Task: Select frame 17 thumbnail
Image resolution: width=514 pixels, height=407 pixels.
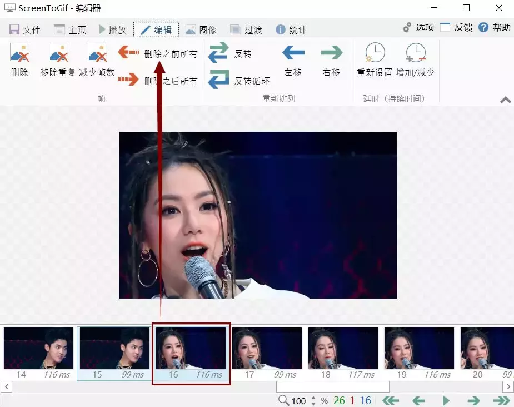Action: coord(267,348)
